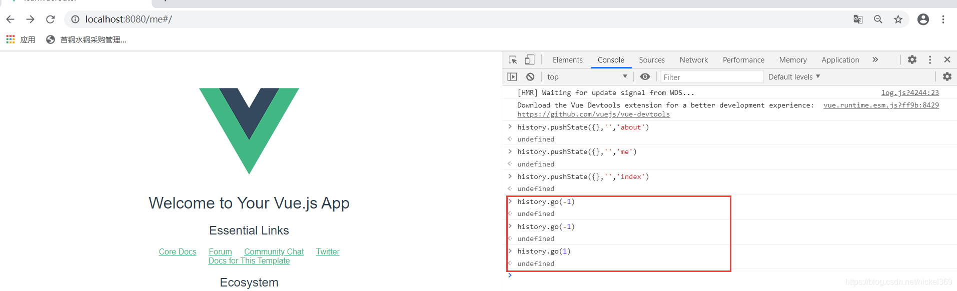
Task: Click the Welcome to Your Vue.js App heading
Action: 249,203
